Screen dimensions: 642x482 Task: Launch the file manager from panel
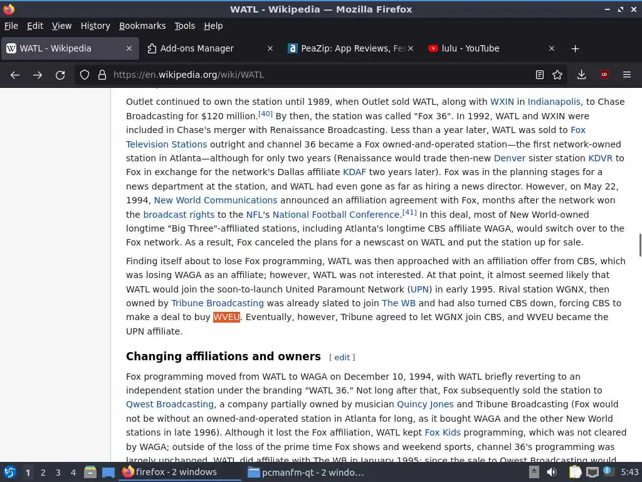tap(90, 472)
